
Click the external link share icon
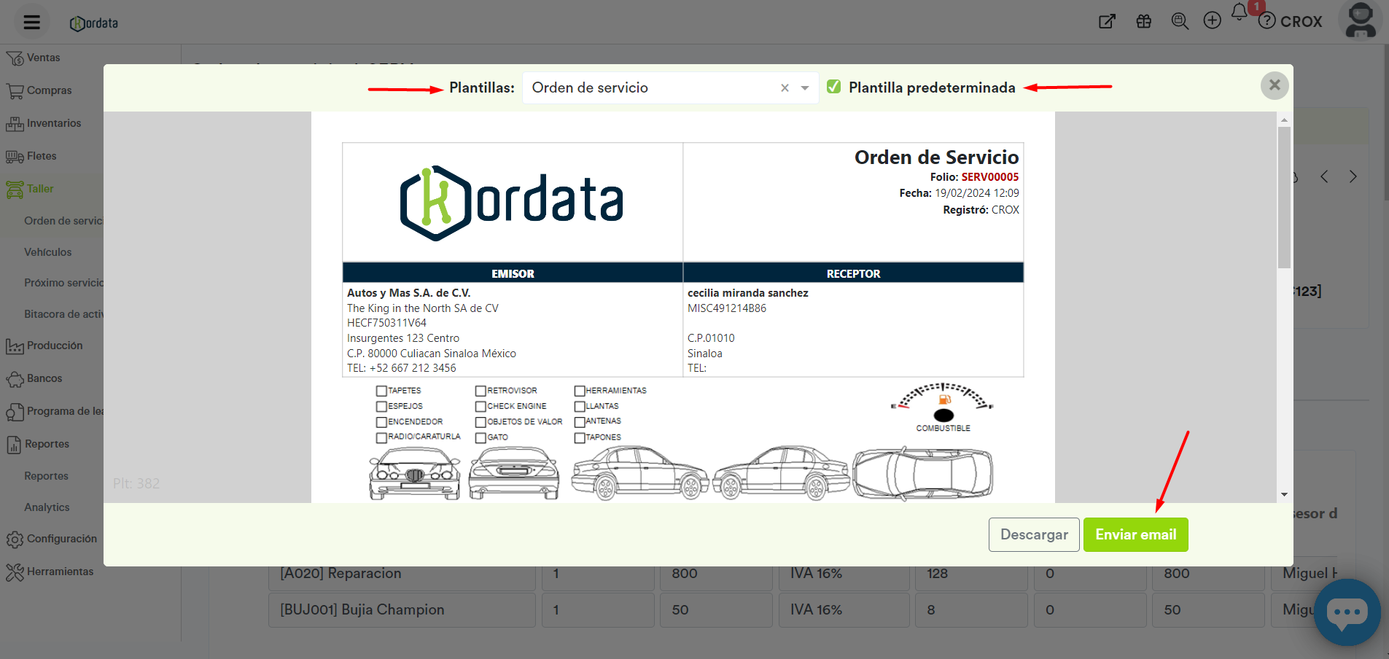(1107, 21)
